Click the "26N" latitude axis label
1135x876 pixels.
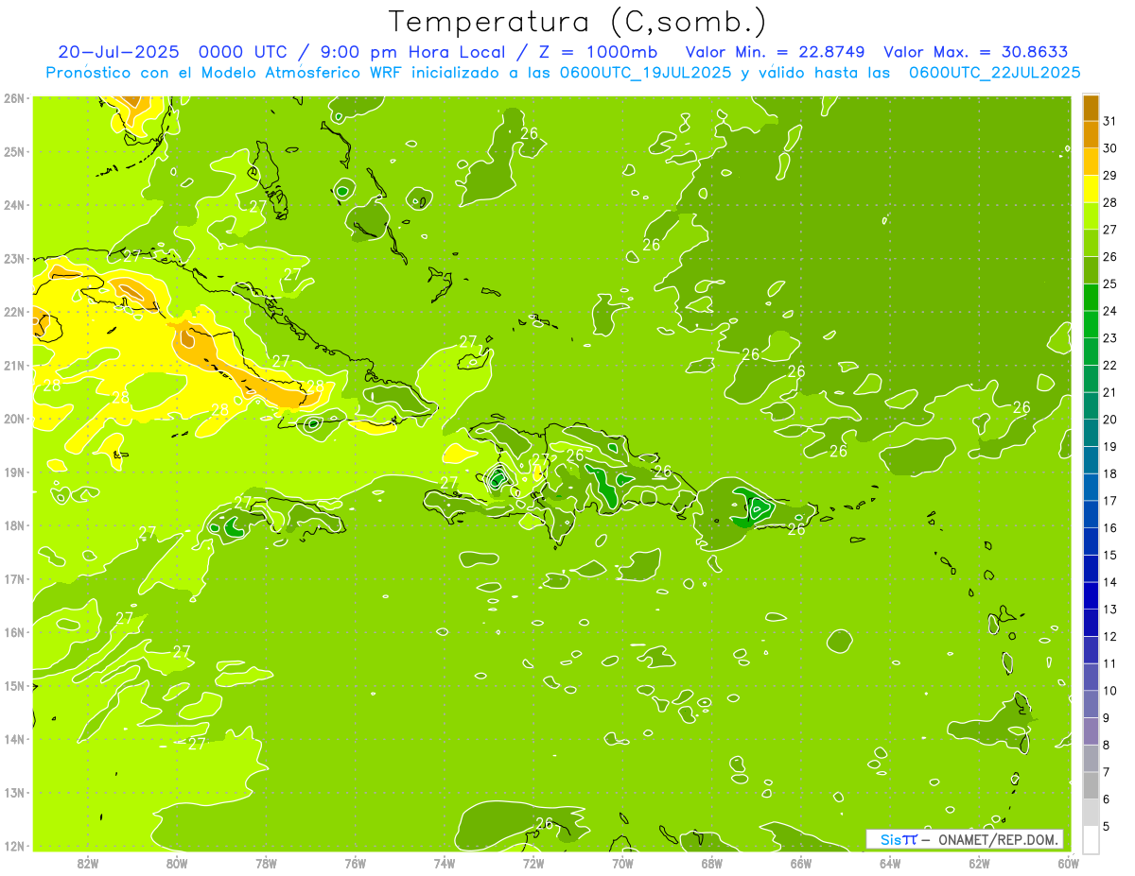tap(13, 97)
